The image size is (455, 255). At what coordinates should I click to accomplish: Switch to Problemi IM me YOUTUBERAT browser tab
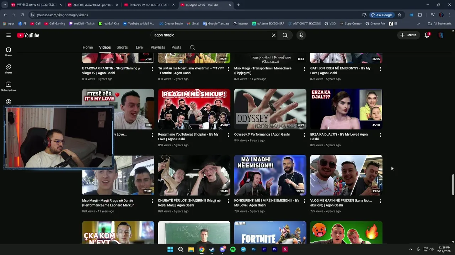(149, 5)
